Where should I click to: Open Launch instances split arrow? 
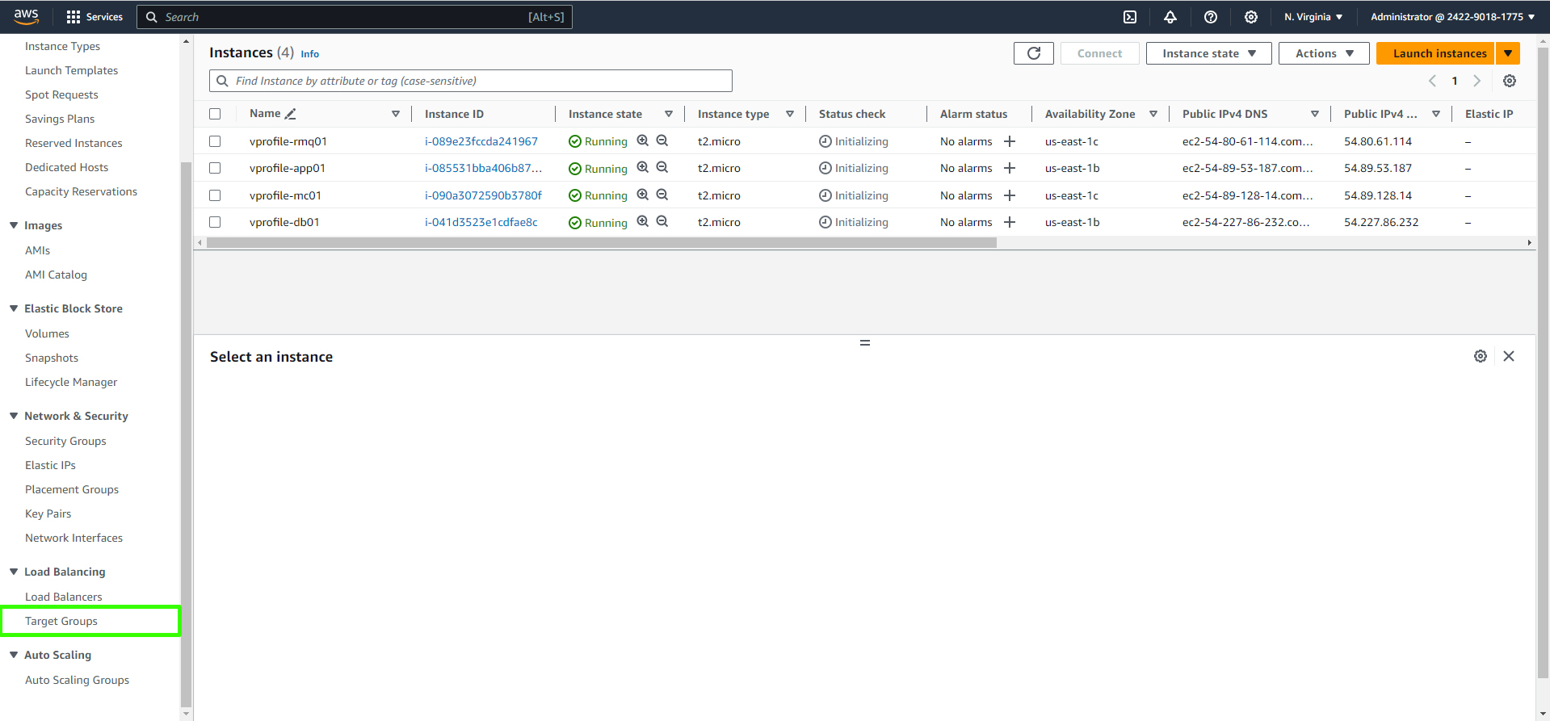coord(1508,53)
